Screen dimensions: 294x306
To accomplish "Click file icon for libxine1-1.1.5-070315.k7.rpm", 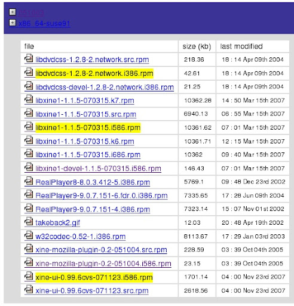I will [29, 99].
